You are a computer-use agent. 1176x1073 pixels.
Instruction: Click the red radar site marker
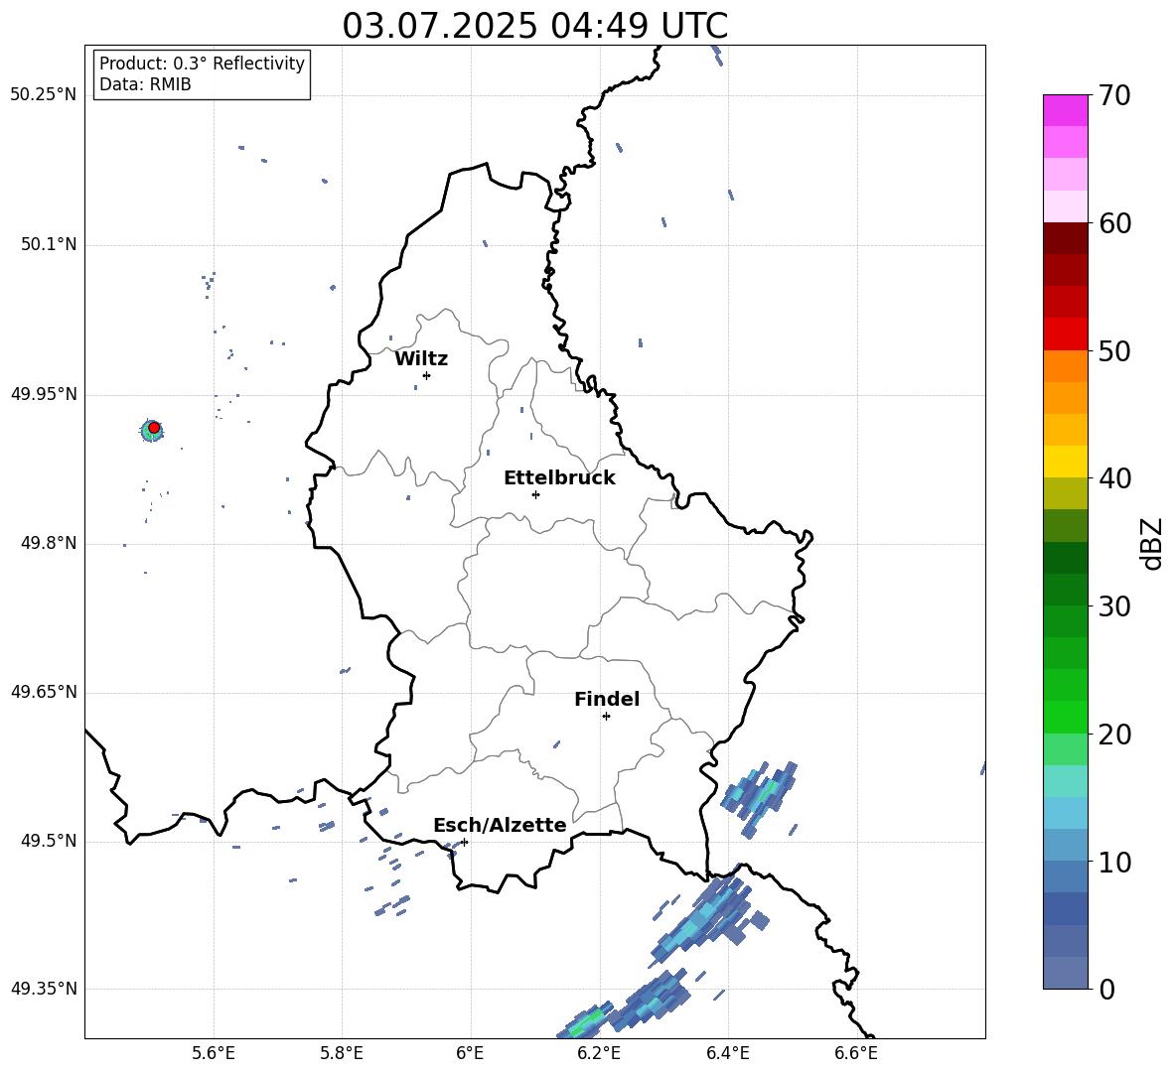click(154, 428)
